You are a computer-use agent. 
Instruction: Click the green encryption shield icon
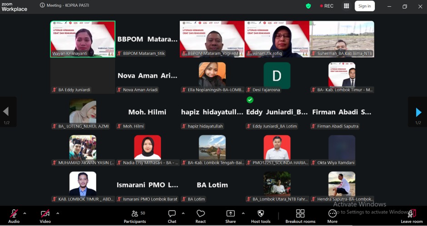click(308, 6)
